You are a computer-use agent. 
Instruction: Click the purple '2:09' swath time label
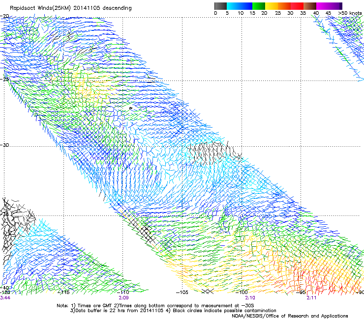click(123, 298)
